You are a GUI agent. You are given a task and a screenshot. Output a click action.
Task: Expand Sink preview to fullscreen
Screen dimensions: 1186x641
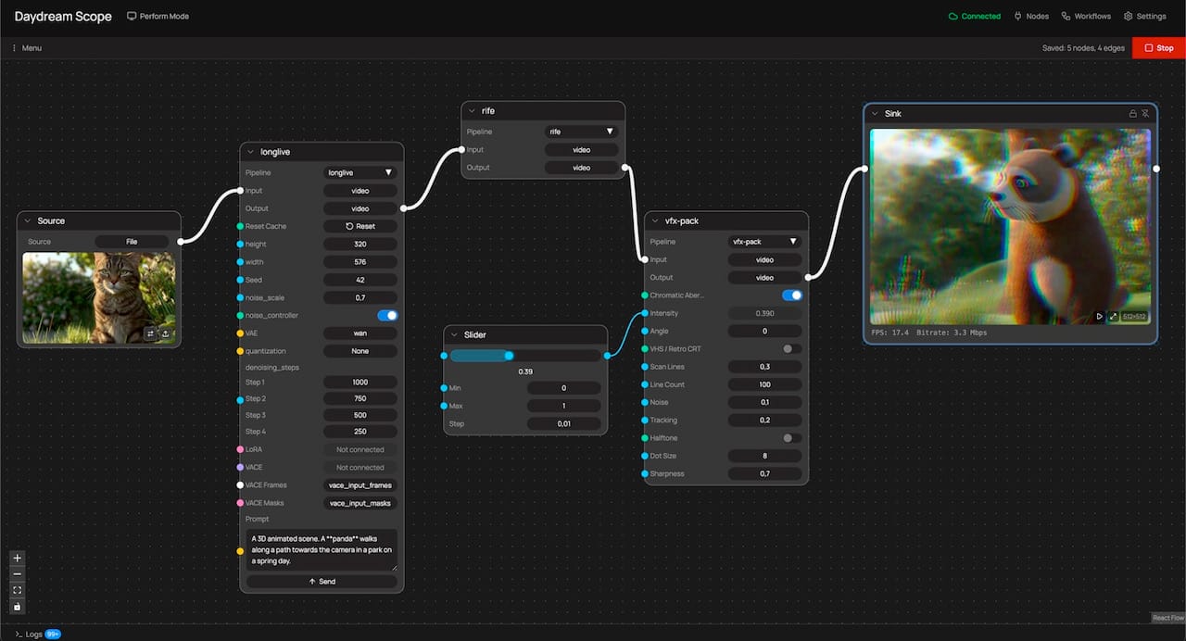pos(1113,316)
